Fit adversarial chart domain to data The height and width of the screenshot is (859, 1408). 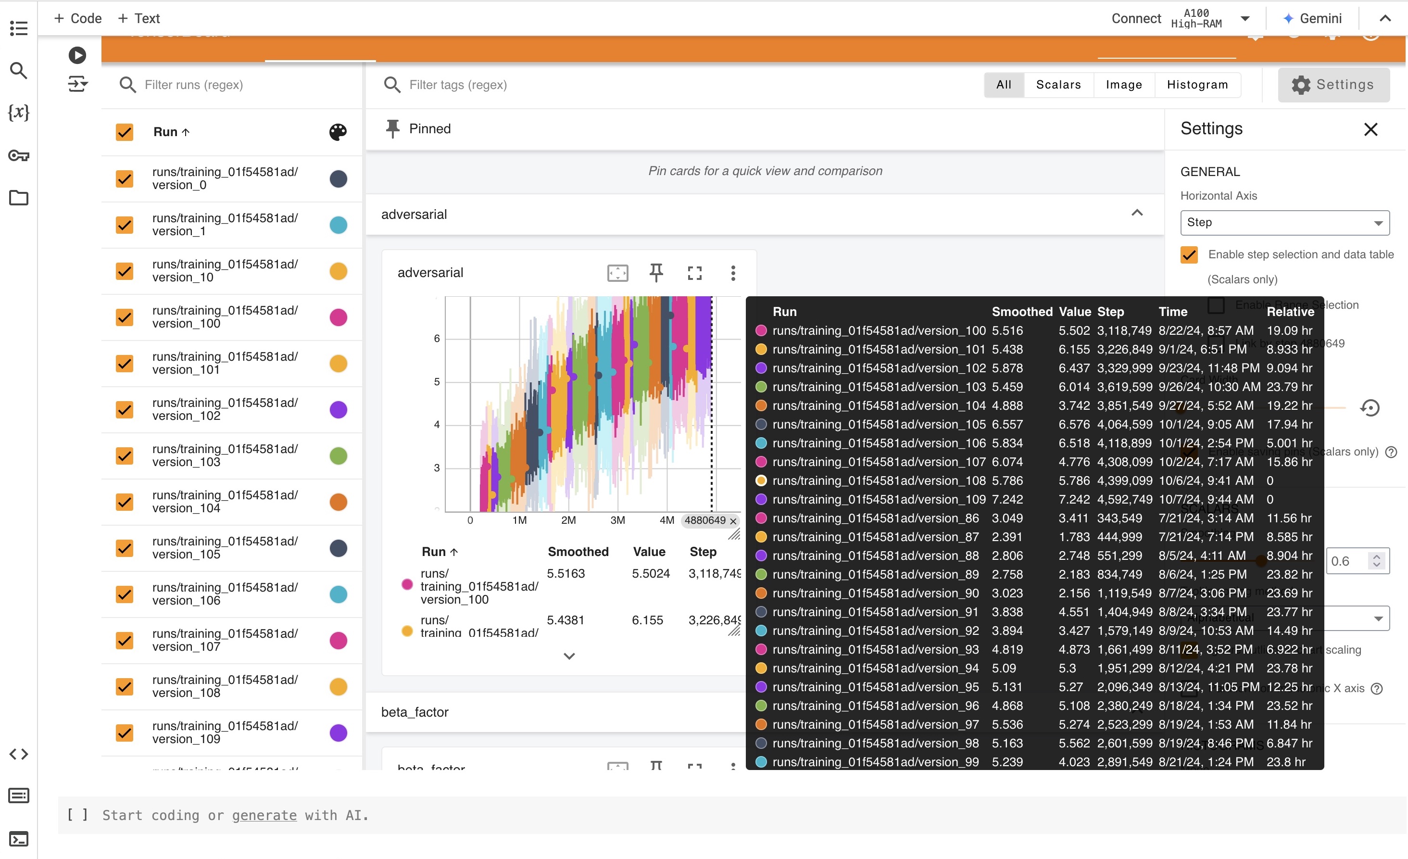click(617, 273)
